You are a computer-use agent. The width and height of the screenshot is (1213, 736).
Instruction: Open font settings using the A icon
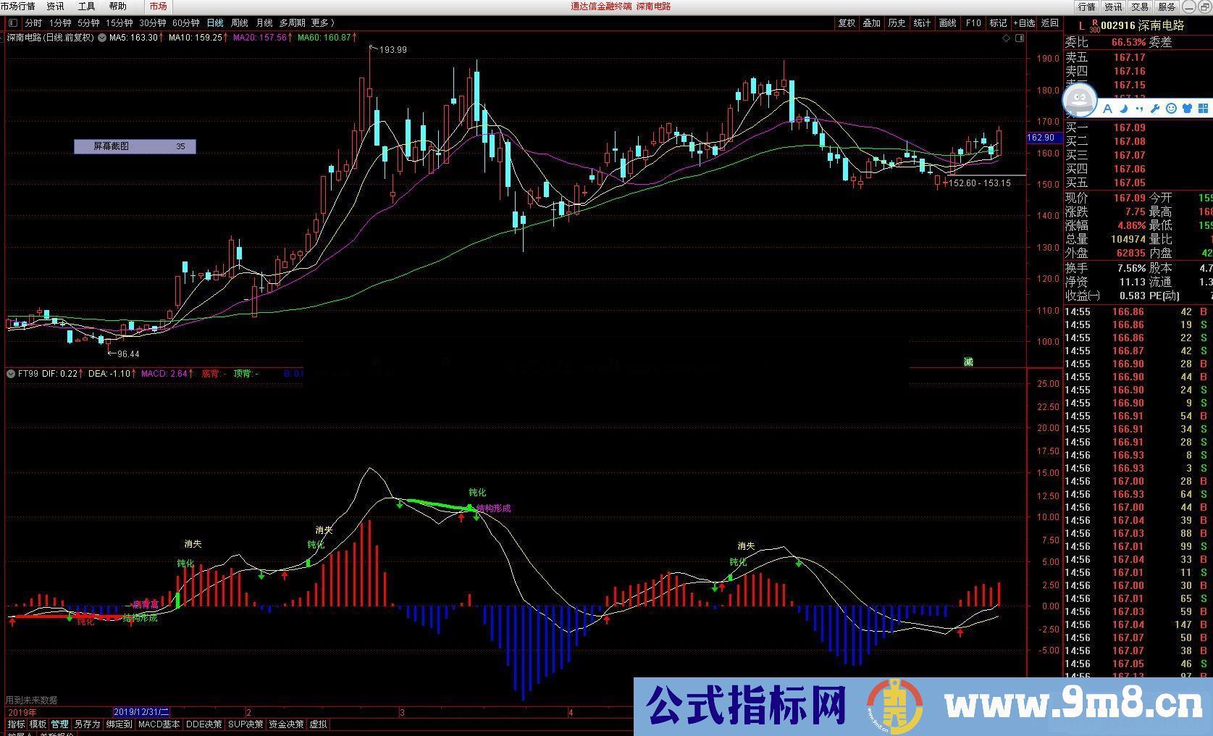tap(1107, 109)
